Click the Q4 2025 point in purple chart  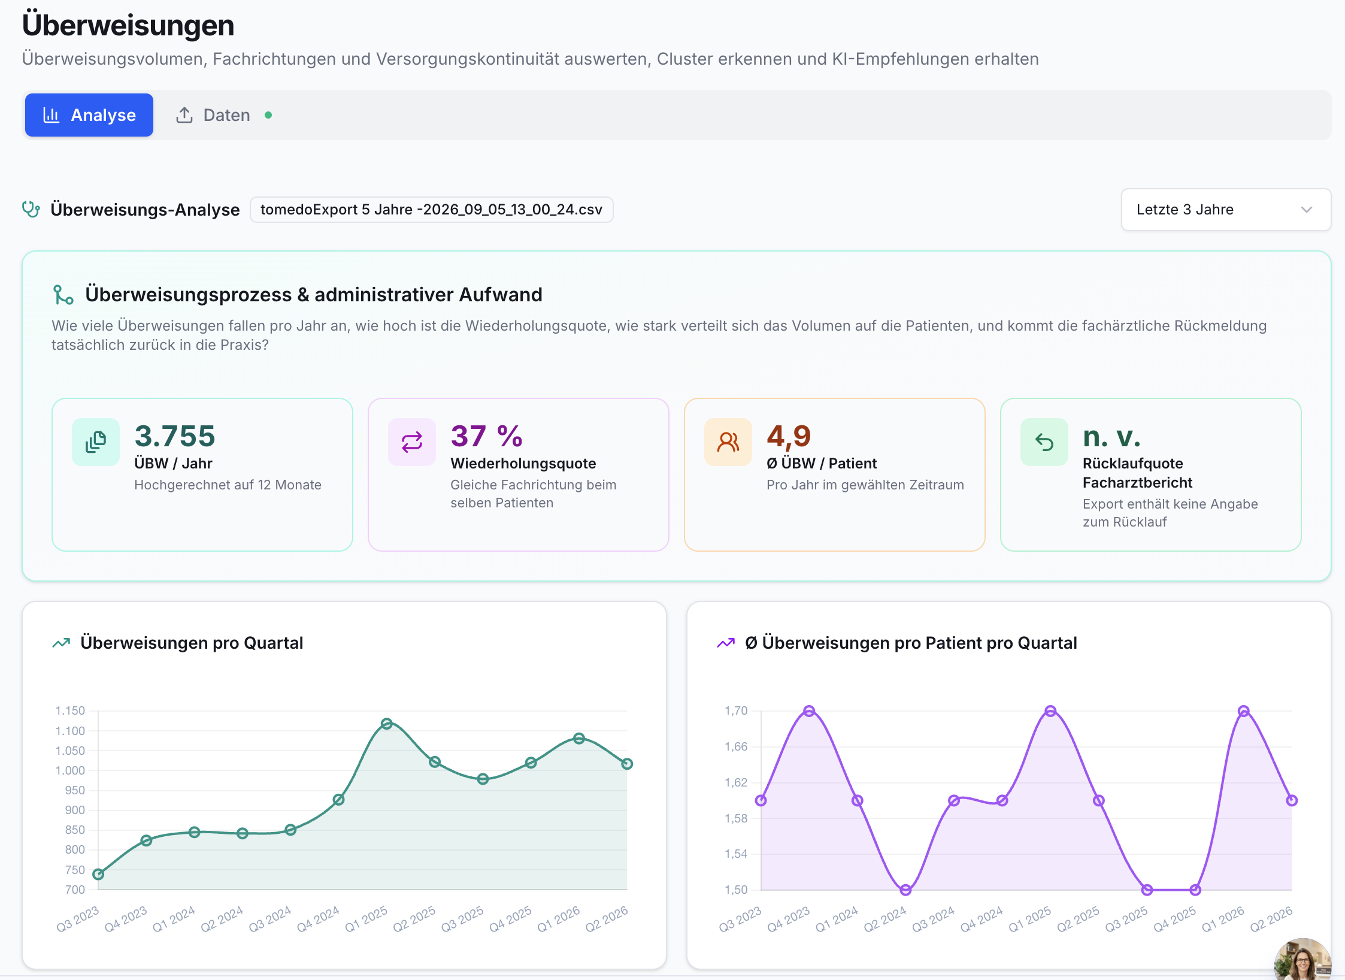pos(1195,890)
